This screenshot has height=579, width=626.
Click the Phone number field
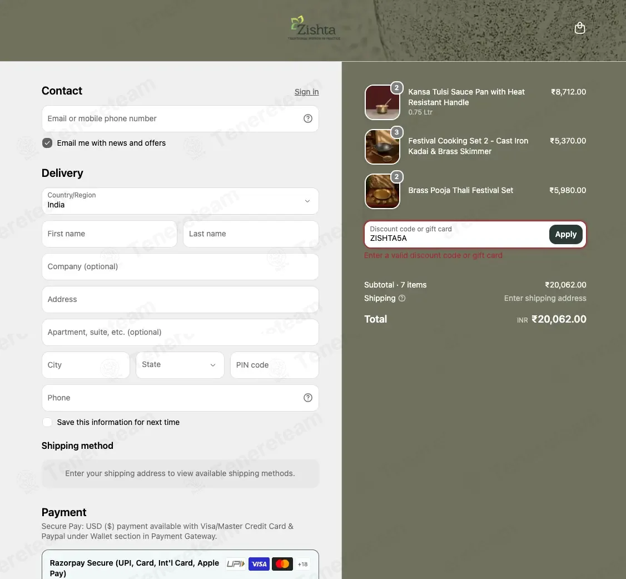(180, 398)
